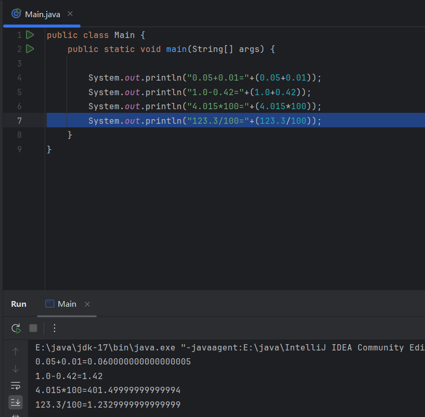Click line number 7 in gutter
The height and width of the screenshot is (417, 425).
20,120
